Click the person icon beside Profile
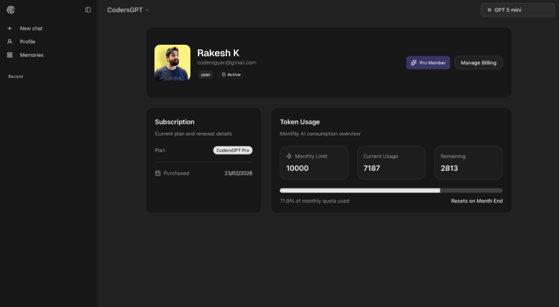The height and width of the screenshot is (307, 559). [9, 42]
